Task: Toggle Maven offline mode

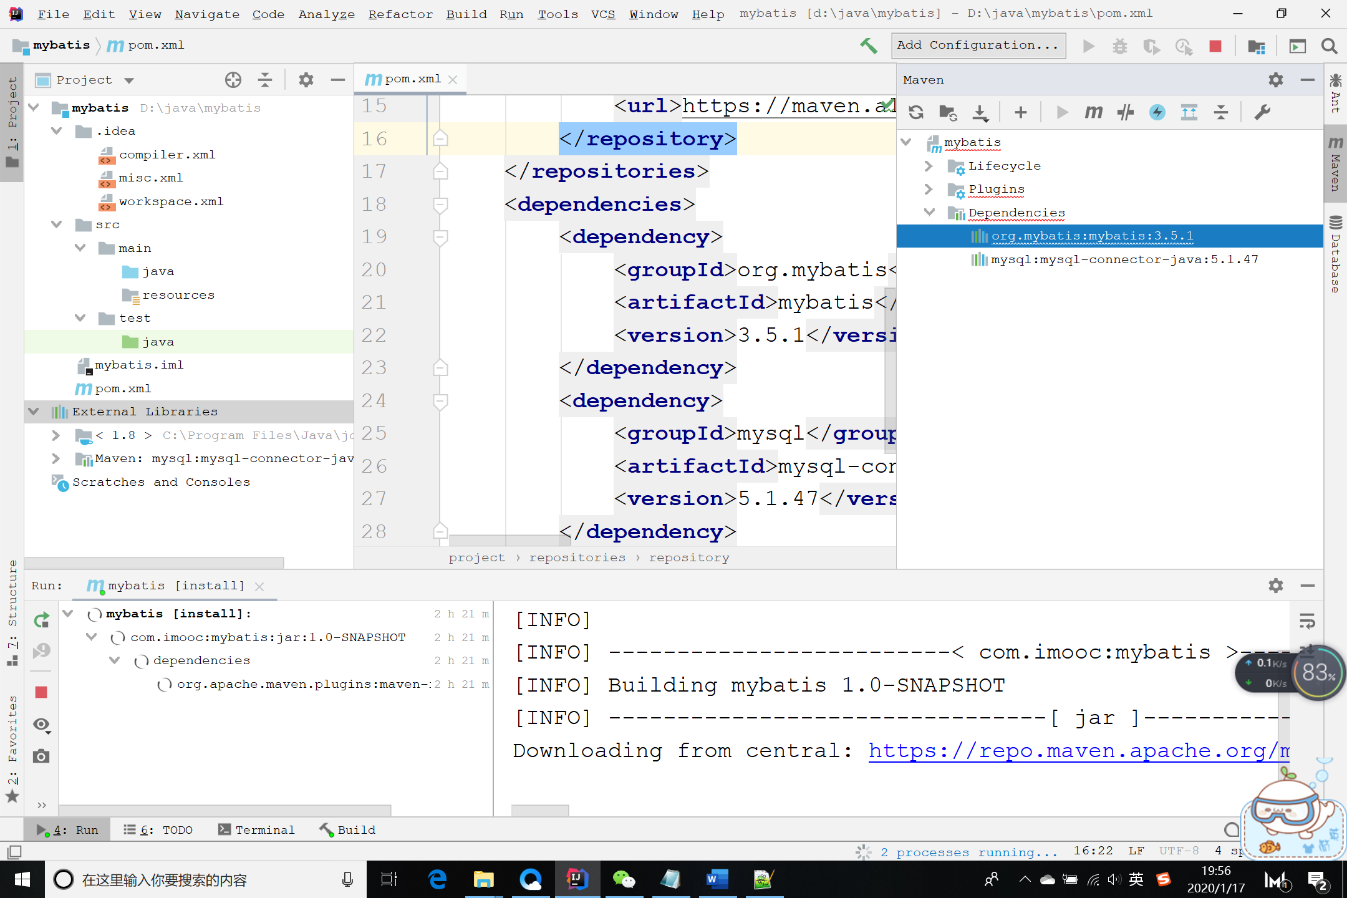Action: [1126, 112]
